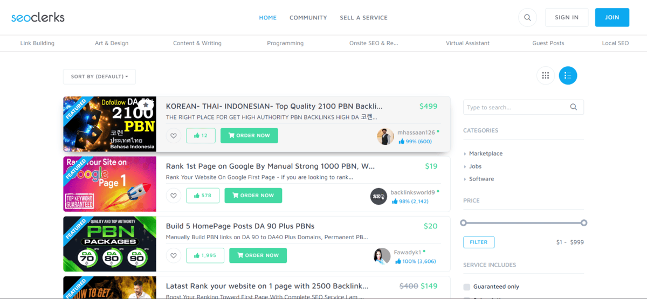Open the Community menu item

click(308, 17)
